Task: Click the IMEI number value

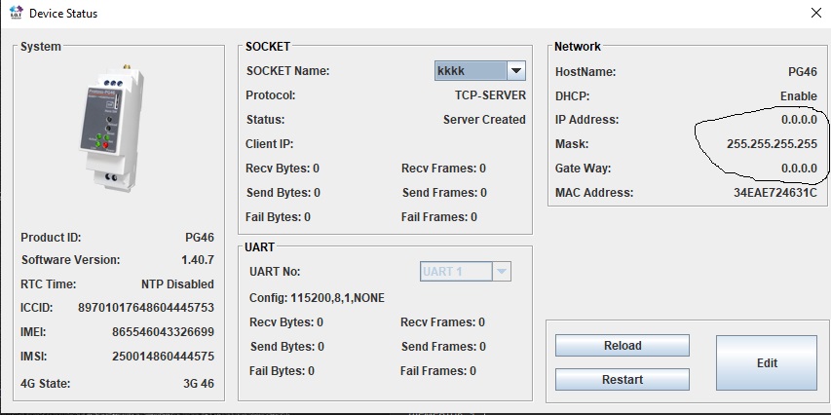Action: click(163, 332)
